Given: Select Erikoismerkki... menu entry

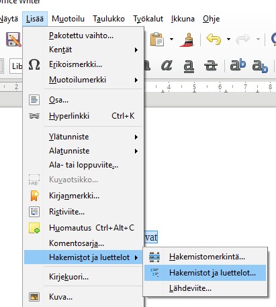Looking at the screenshot, I should 83,64.
